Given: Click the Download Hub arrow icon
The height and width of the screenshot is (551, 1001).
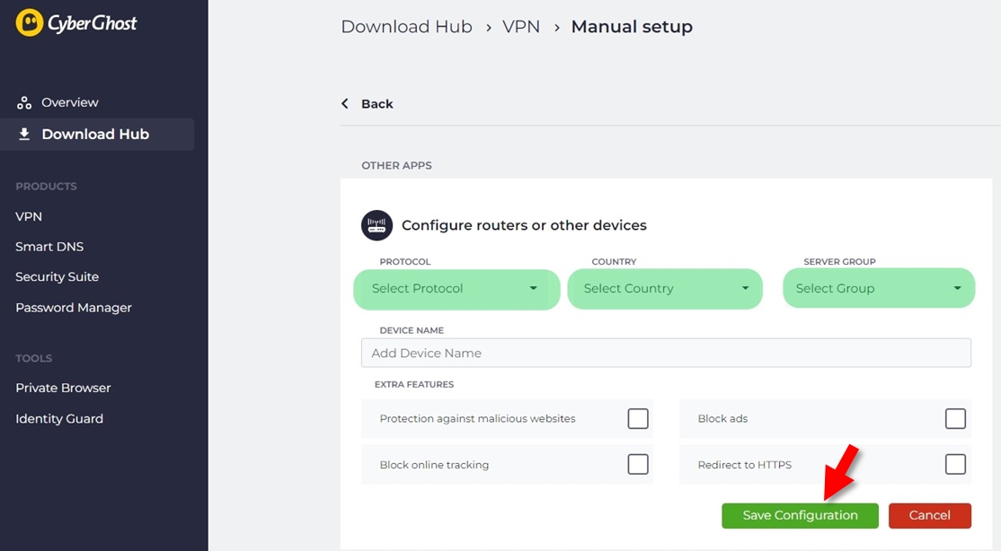Looking at the screenshot, I should [24, 134].
